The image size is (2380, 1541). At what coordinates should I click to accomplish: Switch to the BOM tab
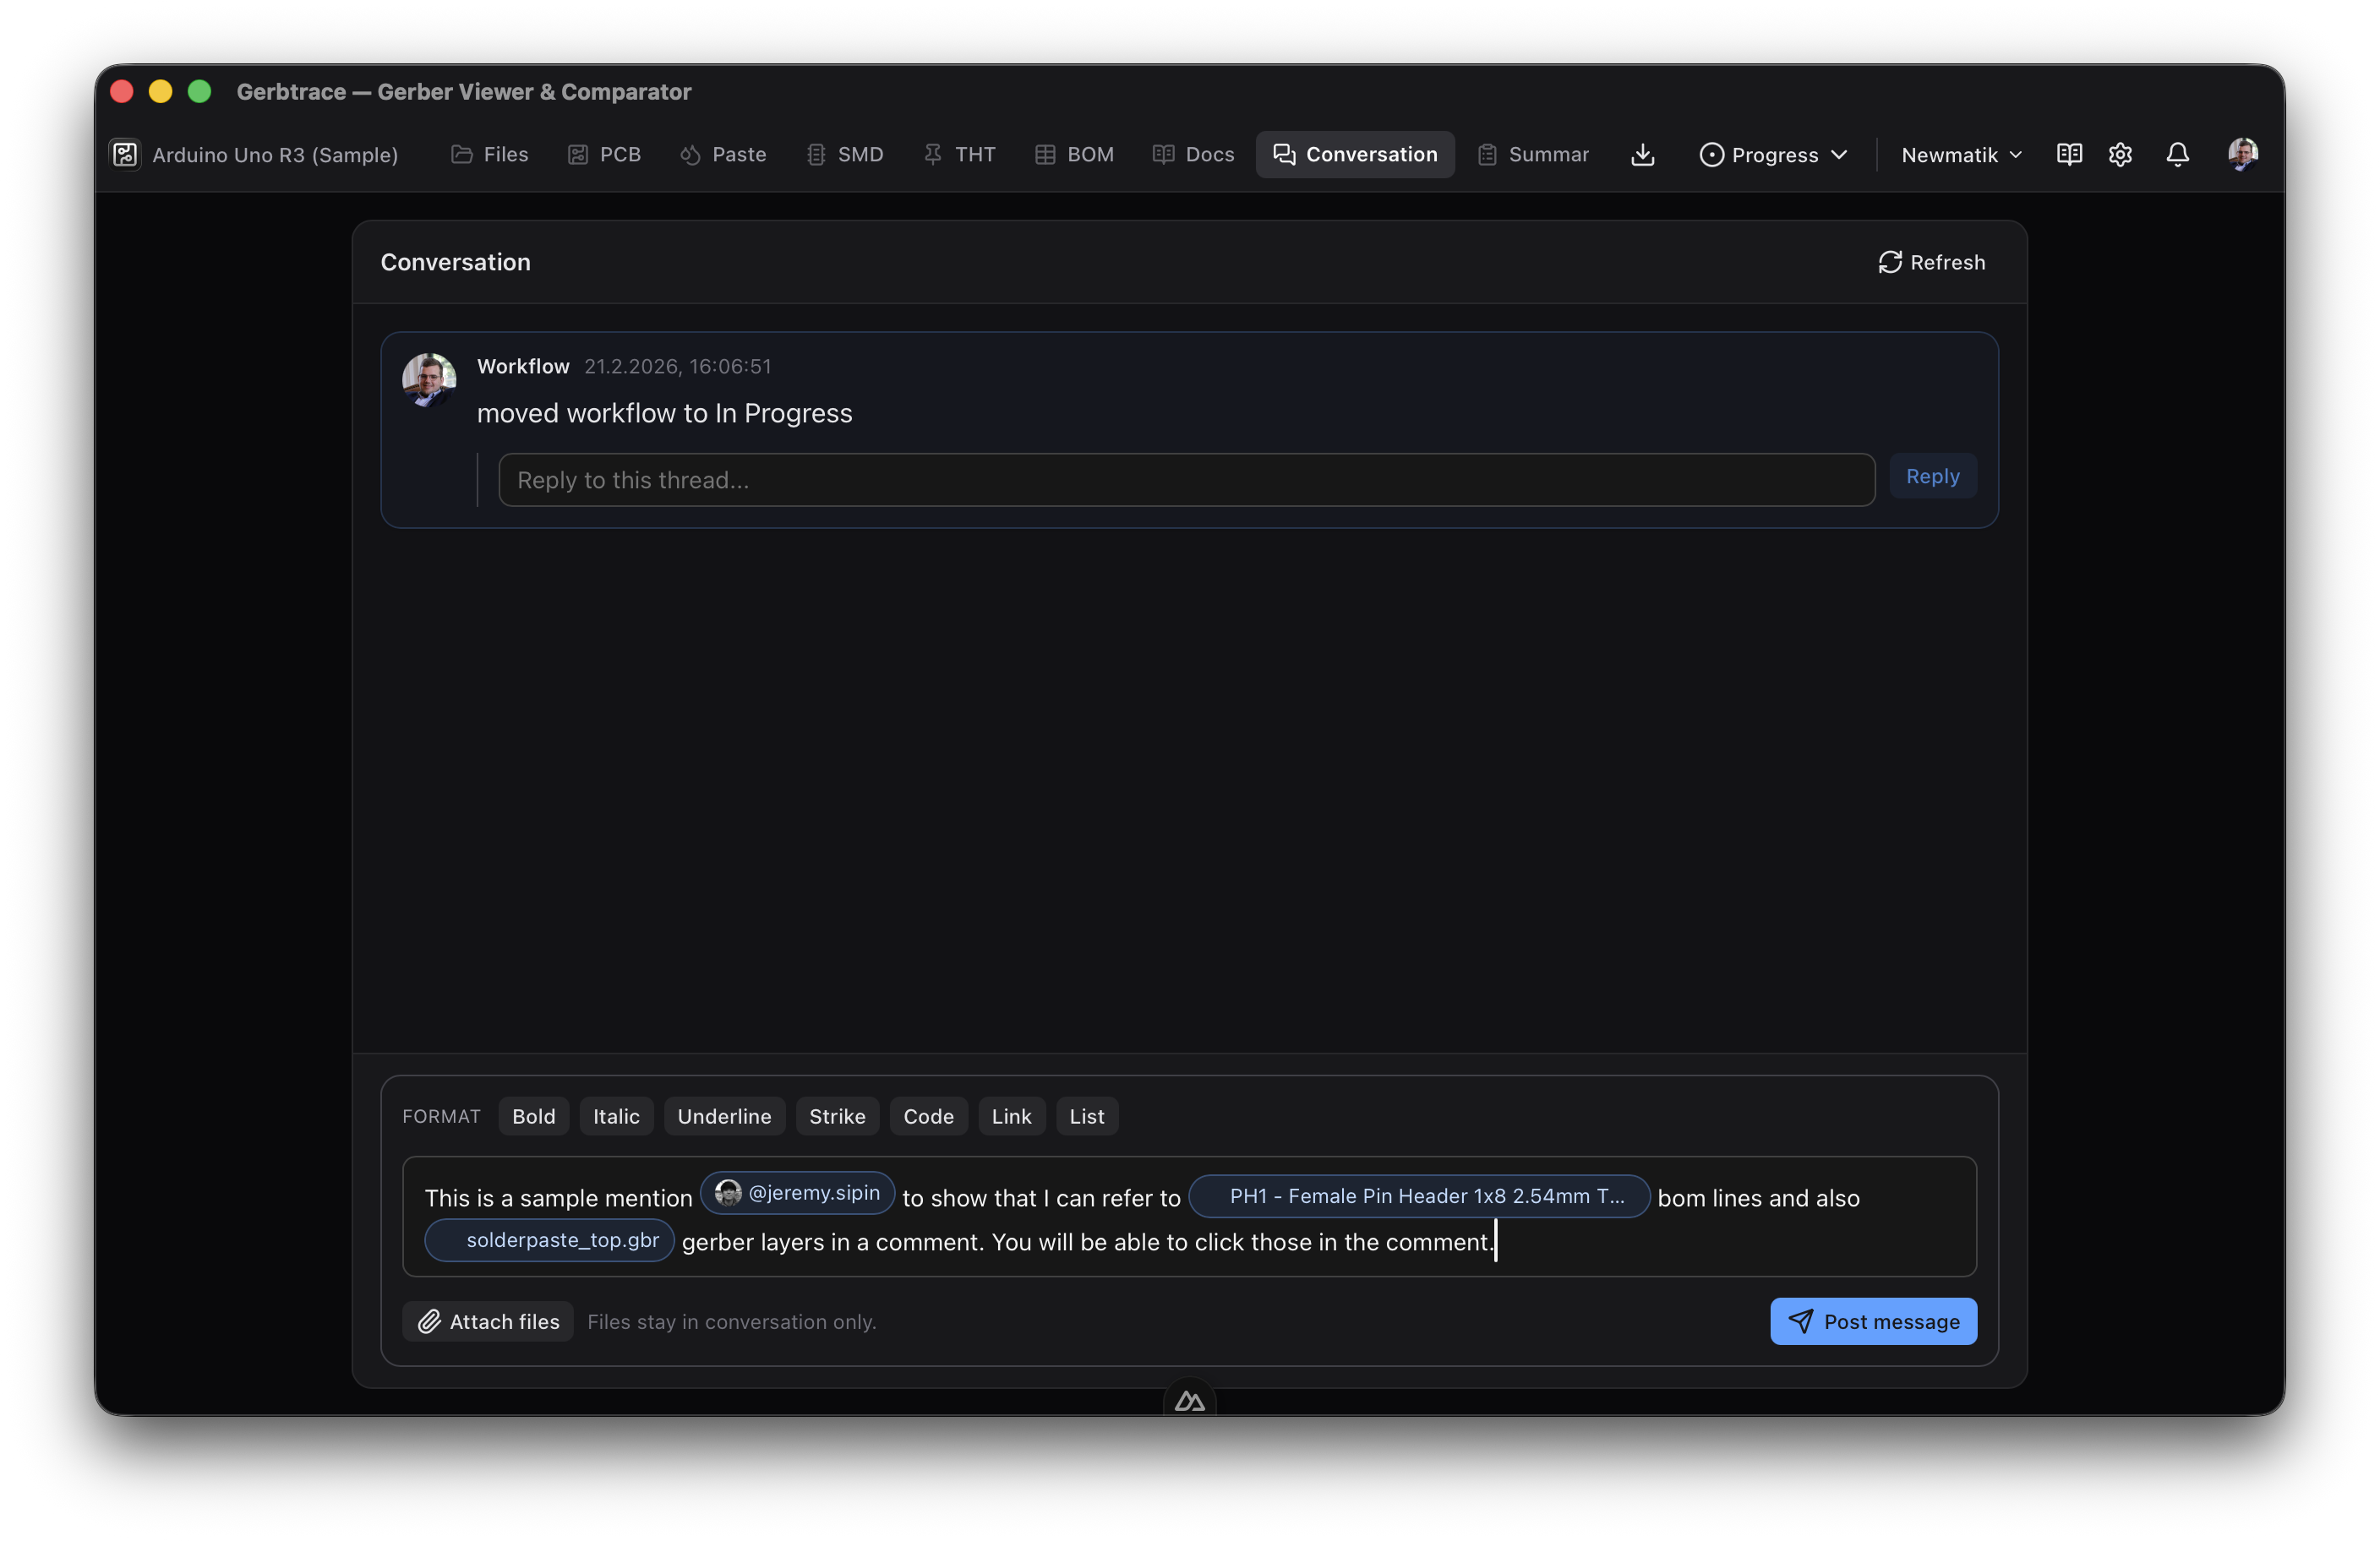click(1074, 155)
